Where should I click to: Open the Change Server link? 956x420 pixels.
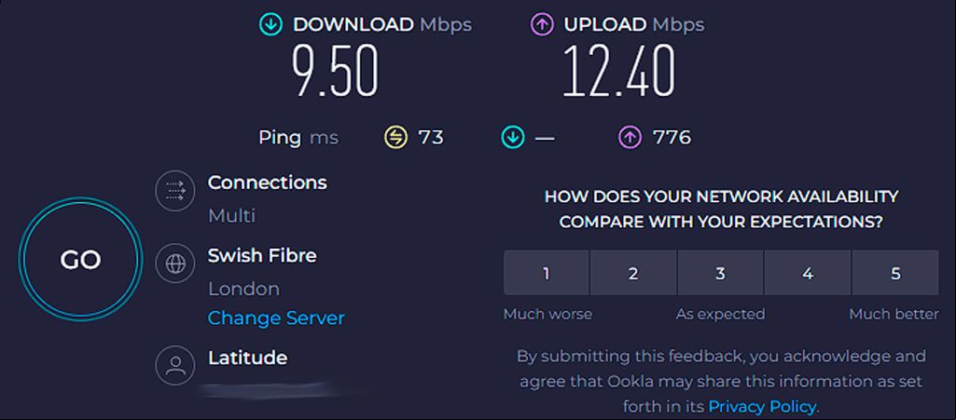276,318
